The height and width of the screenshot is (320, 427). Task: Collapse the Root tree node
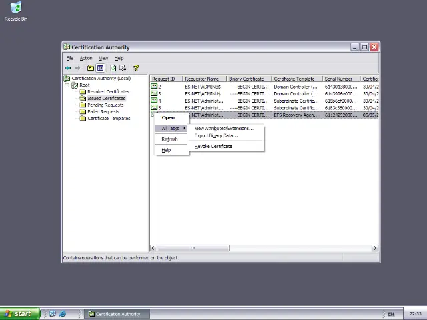(x=67, y=85)
